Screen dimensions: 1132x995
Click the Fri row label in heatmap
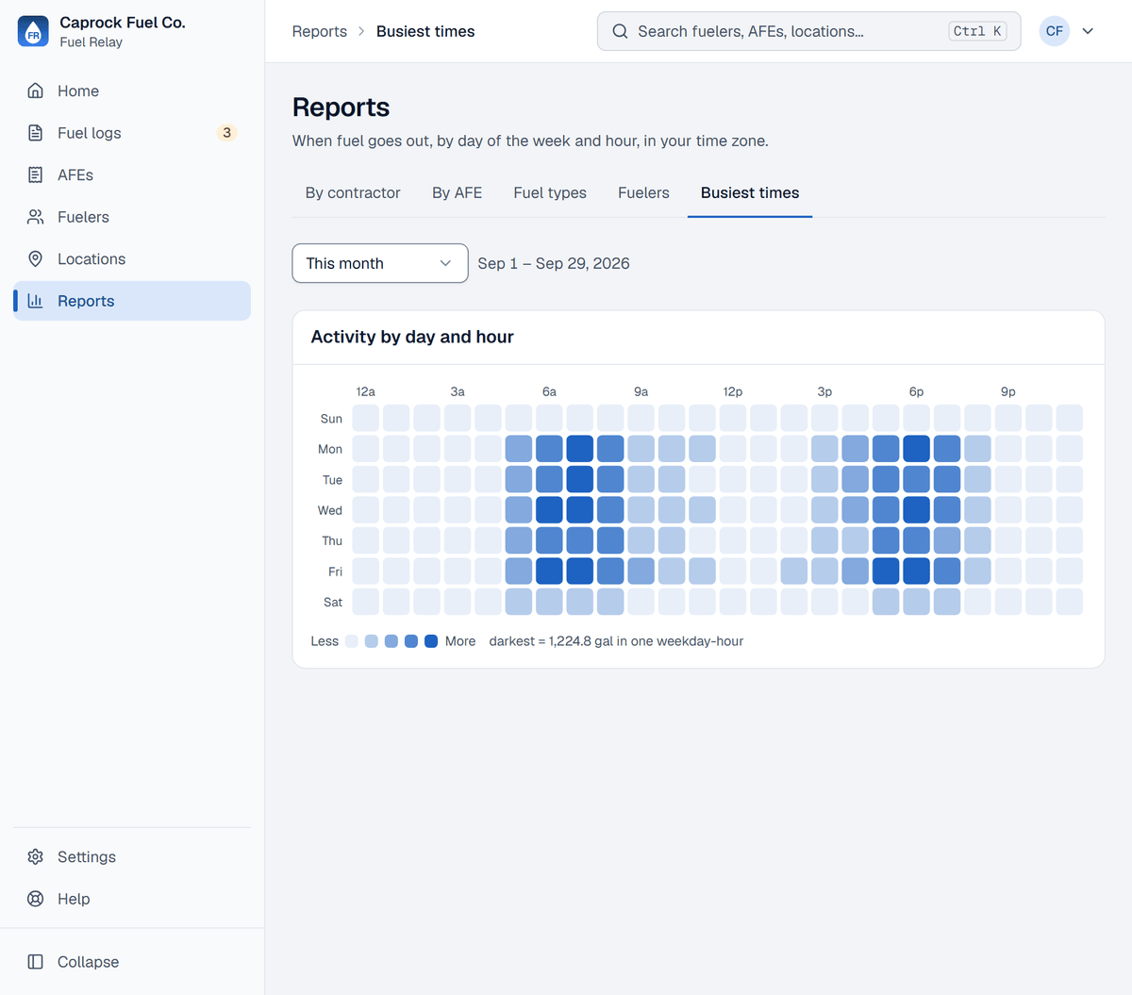335,572
